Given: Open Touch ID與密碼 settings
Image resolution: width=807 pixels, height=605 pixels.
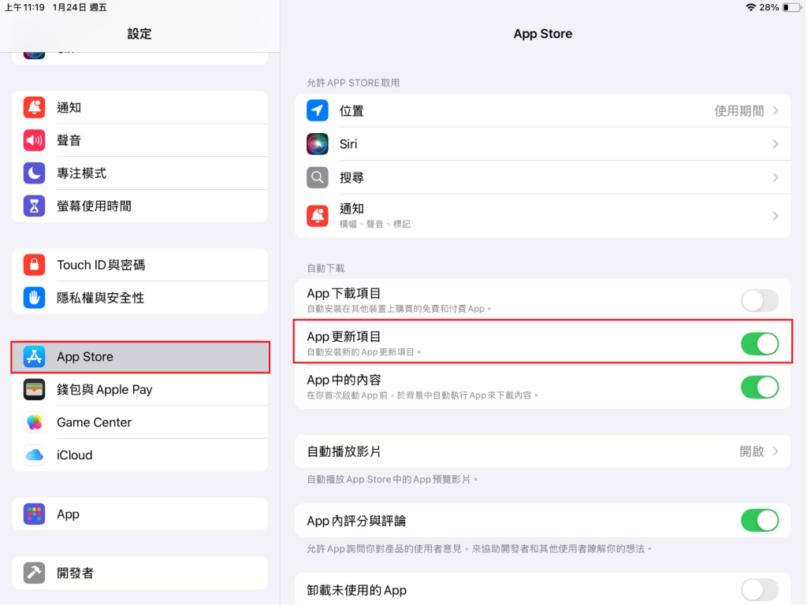Looking at the screenshot, I should click(x=140, y=265).
